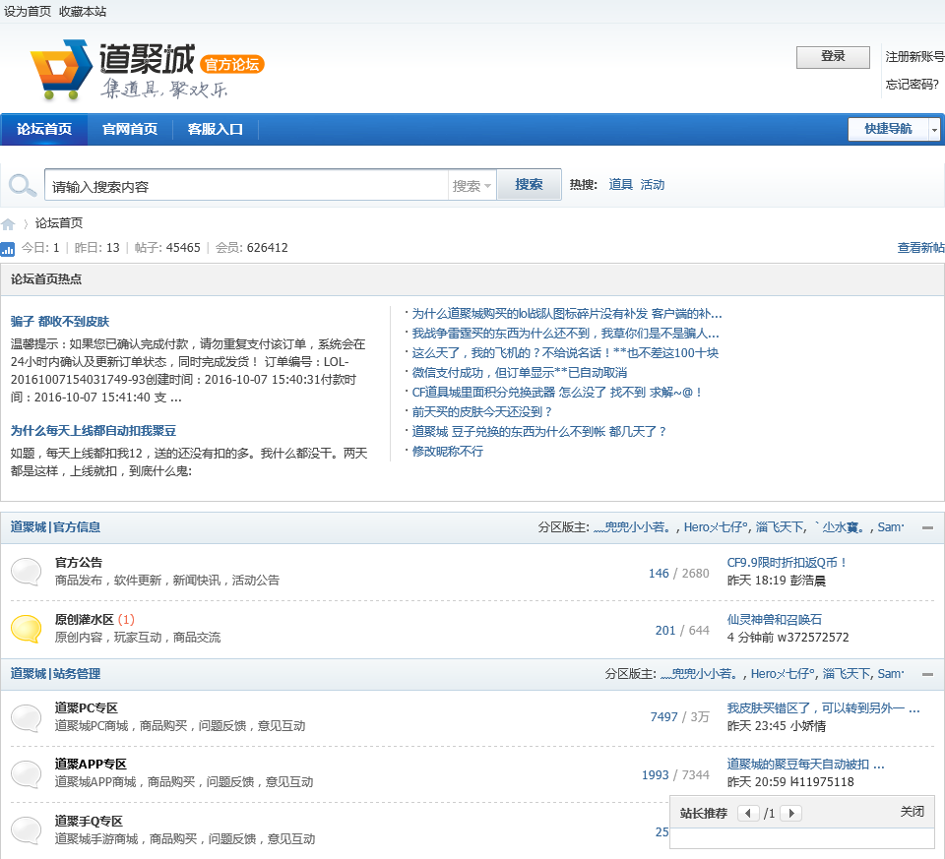This screenshot has width=945, height=859.
Task: Click the 道聚PC专区 bubble icon
Action: (27, 717)
